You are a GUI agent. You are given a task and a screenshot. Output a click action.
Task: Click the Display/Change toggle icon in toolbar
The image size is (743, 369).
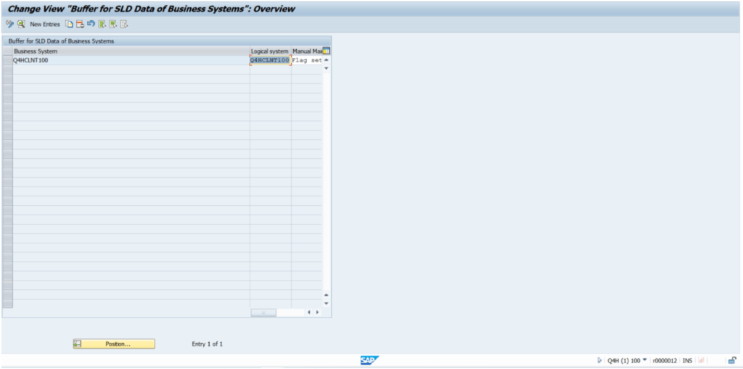point(9,24)
